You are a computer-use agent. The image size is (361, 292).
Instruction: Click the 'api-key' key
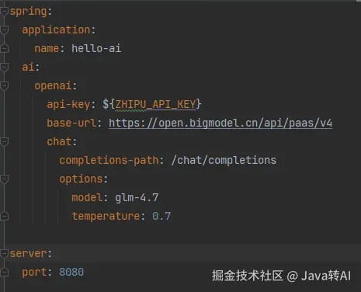click(x=68, y=104)
